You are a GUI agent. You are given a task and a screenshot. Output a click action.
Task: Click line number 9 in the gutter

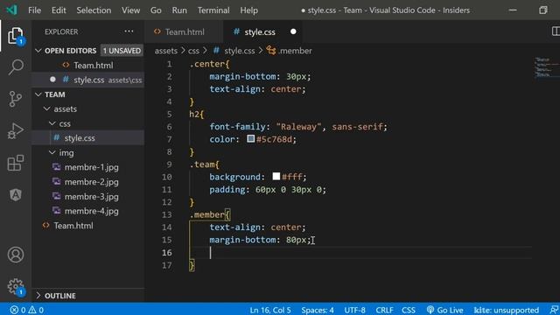click(x=169, y=164)
